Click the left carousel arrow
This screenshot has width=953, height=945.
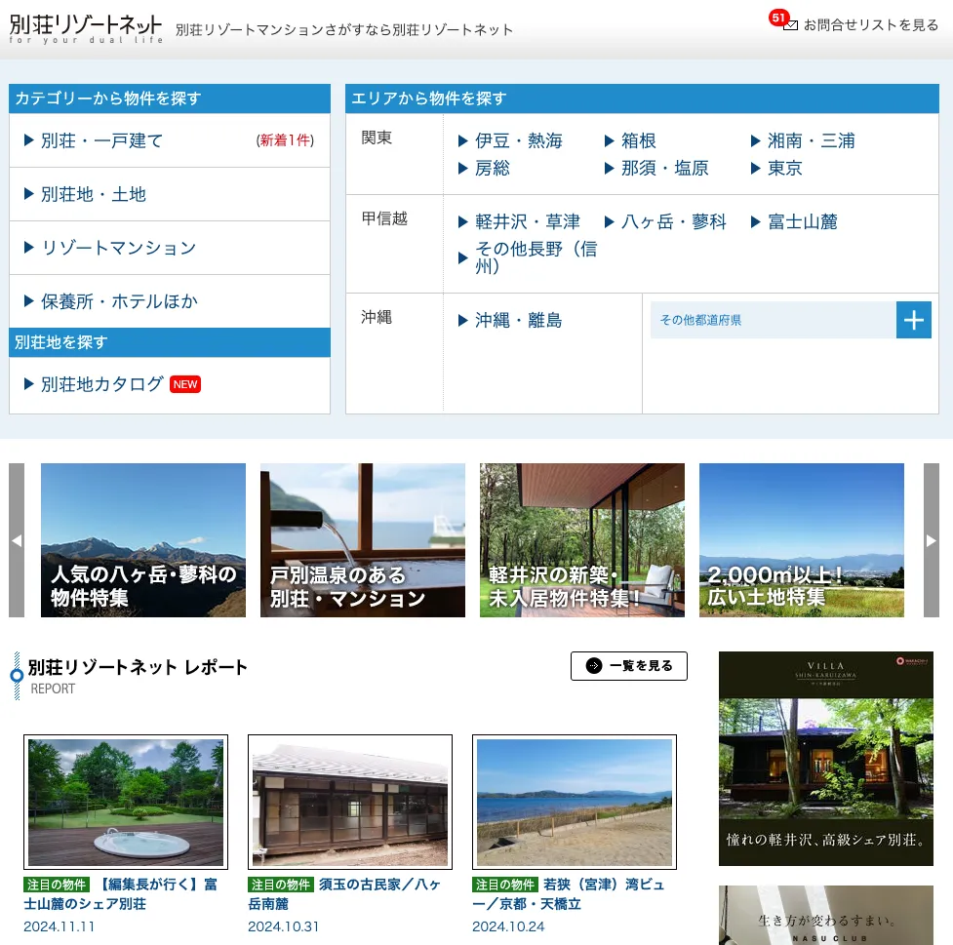17,540
